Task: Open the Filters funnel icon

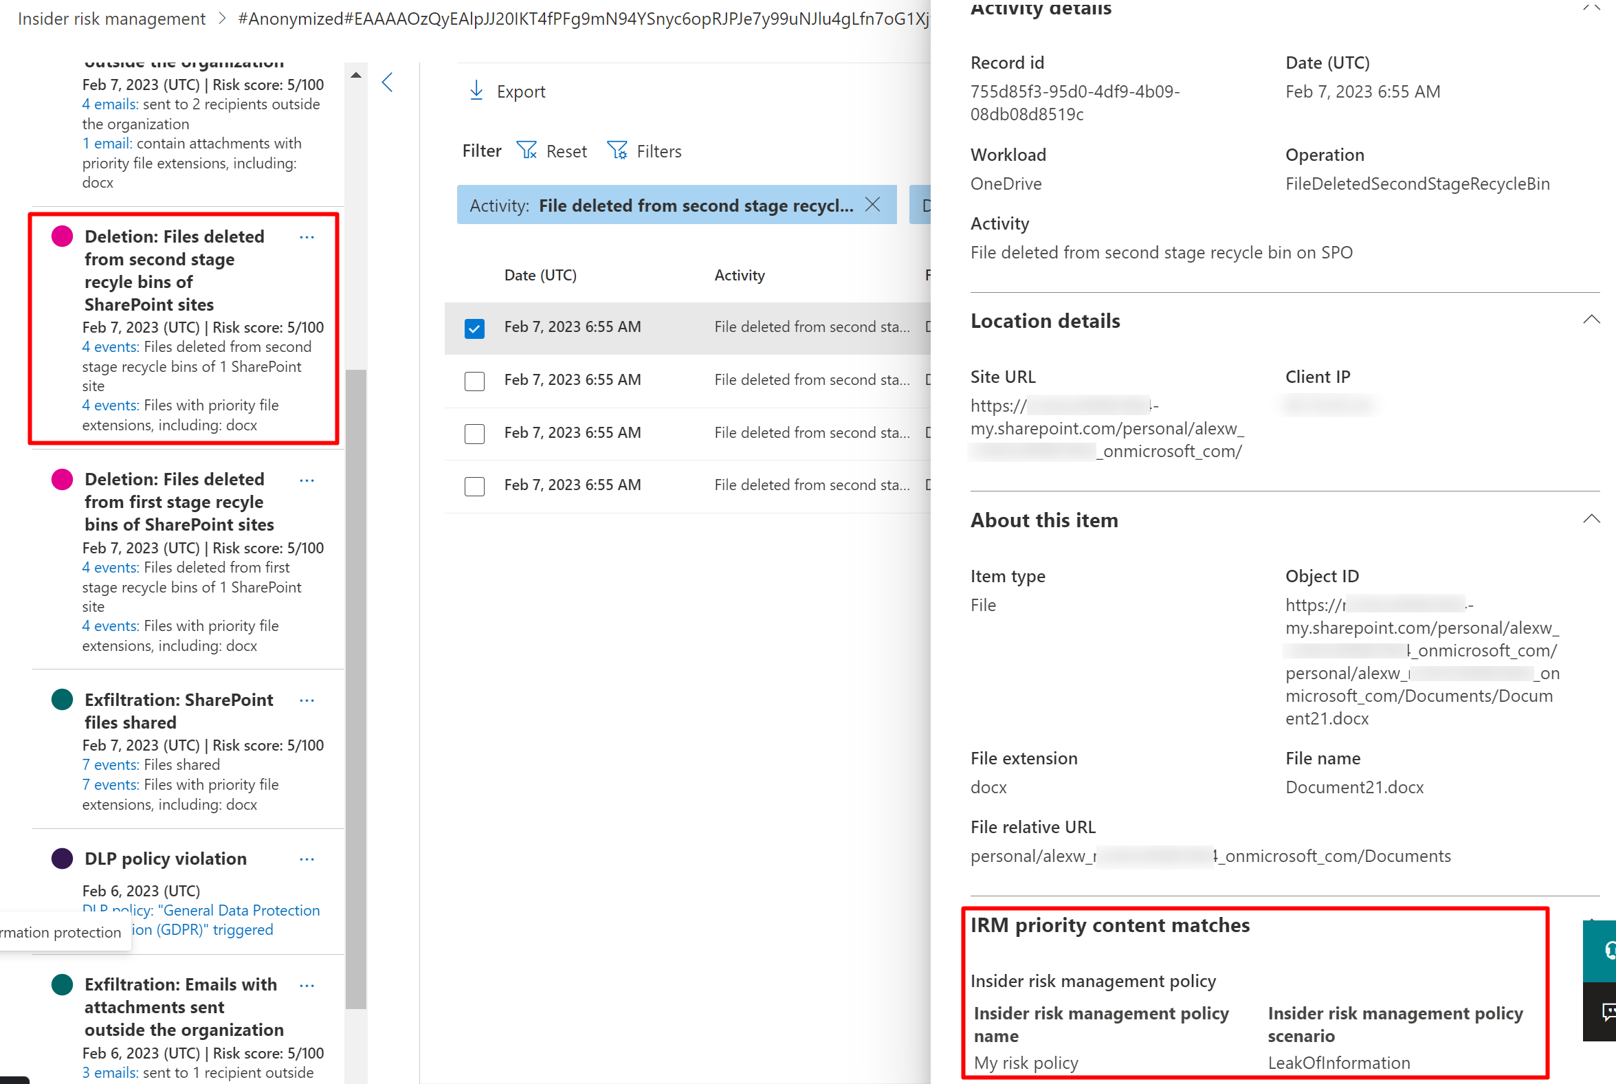Action: pos(617,151)
